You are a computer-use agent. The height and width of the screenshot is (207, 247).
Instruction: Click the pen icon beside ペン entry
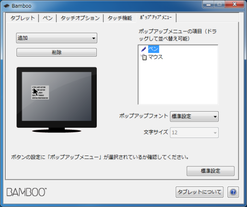144,49
